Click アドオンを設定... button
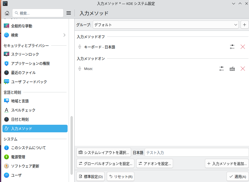The width and height of the screenshot is (249, 182). coord(155,164)
